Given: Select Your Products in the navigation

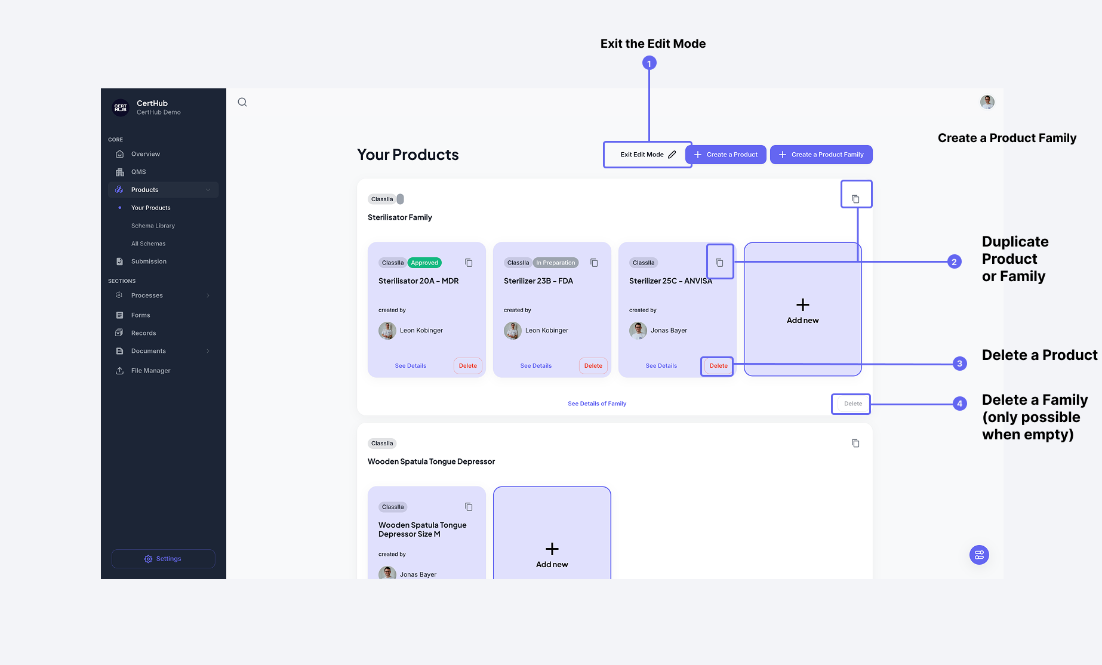Looking at the screenshot, I should 150,207.
